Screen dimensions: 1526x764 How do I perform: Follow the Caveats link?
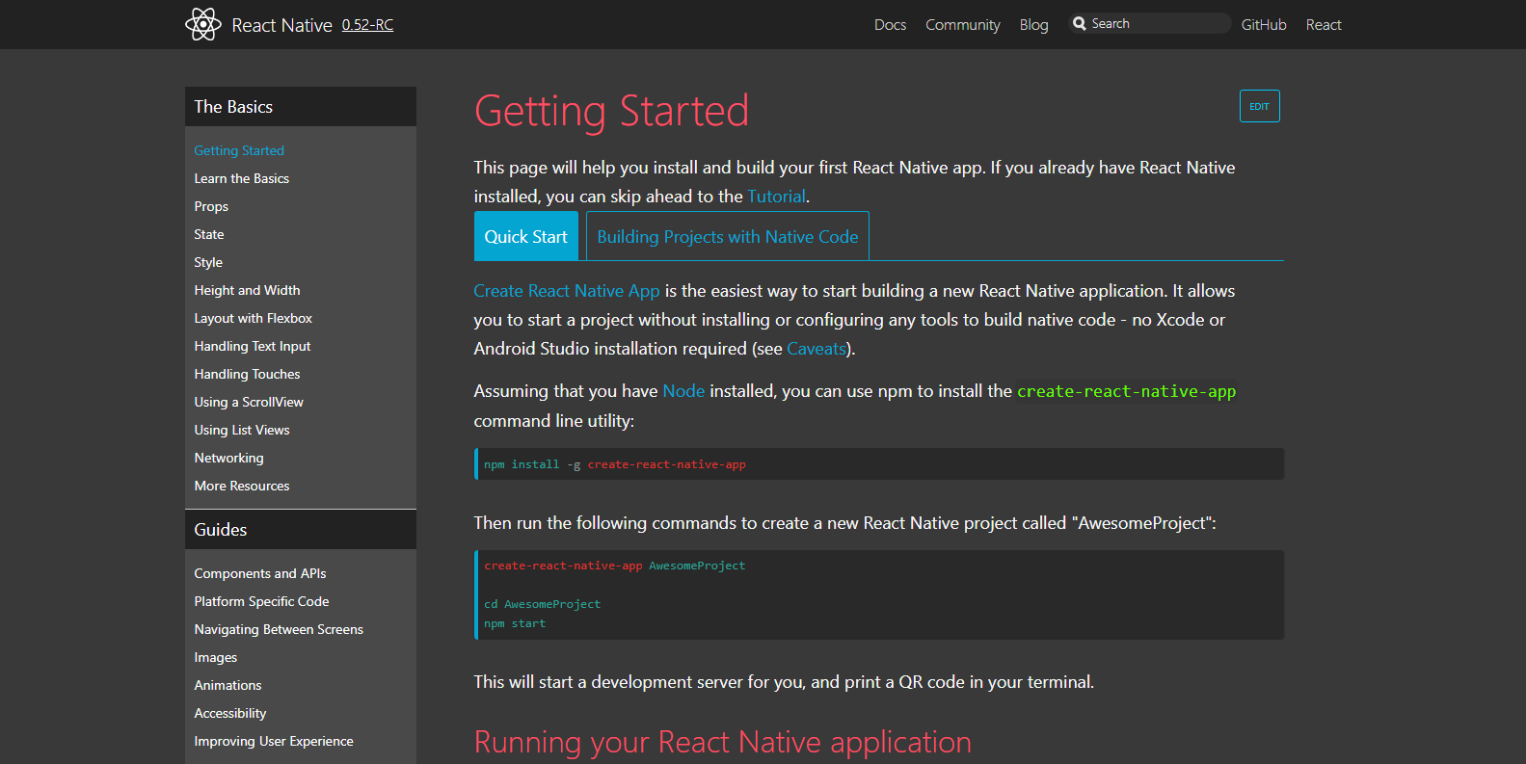[x=817, y=349]
